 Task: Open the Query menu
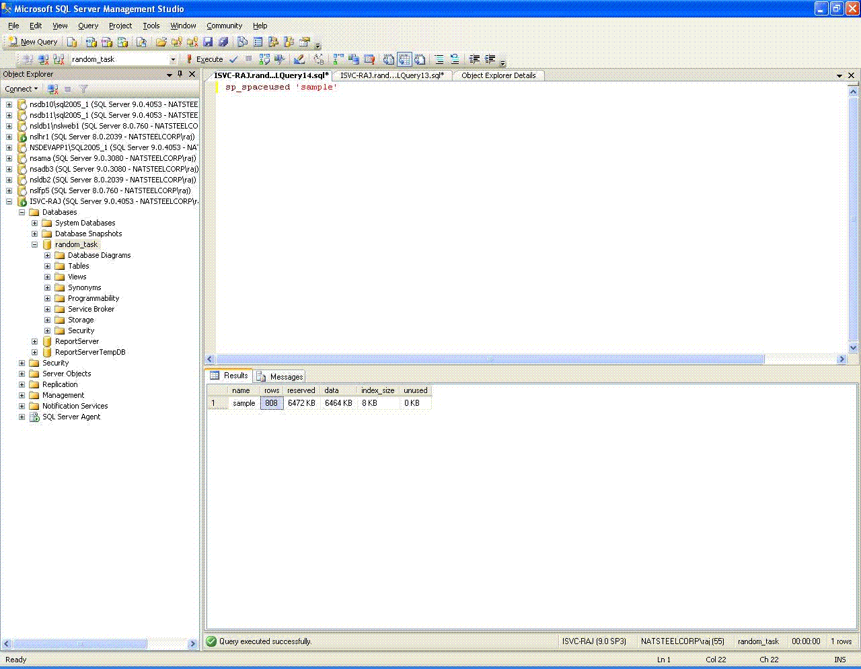coord(88,26)
